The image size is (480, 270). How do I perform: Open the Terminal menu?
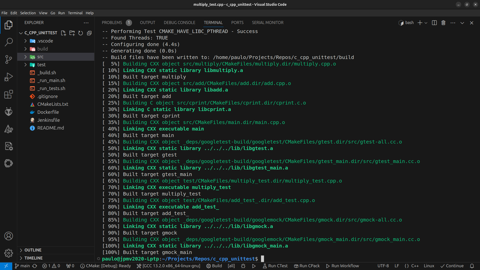[x=75, y=13]
